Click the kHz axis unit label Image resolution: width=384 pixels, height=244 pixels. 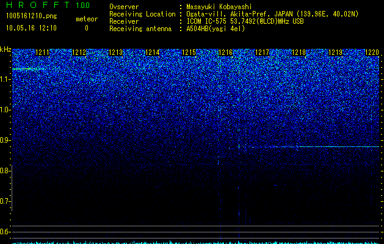click(5, 49)
